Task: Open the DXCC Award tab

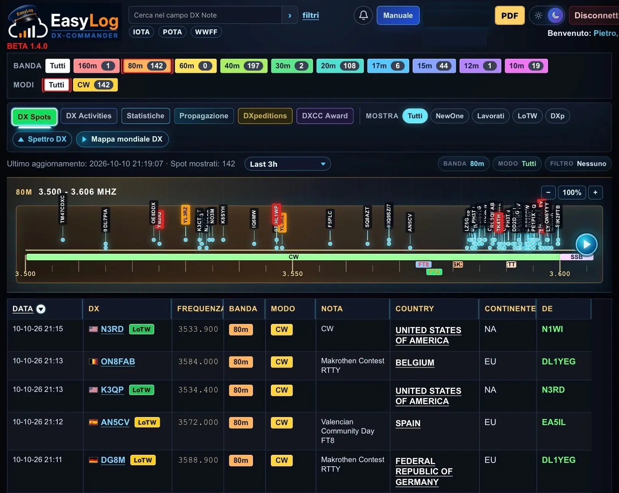Action: 325,116
